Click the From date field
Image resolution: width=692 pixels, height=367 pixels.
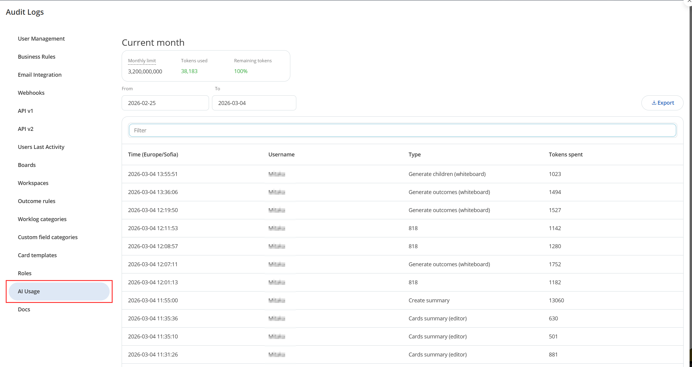coord(165,103)
